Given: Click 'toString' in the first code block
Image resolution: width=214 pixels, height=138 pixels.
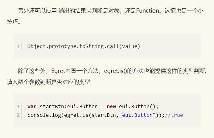Looking at the screenshot, I should click(92, 46).
